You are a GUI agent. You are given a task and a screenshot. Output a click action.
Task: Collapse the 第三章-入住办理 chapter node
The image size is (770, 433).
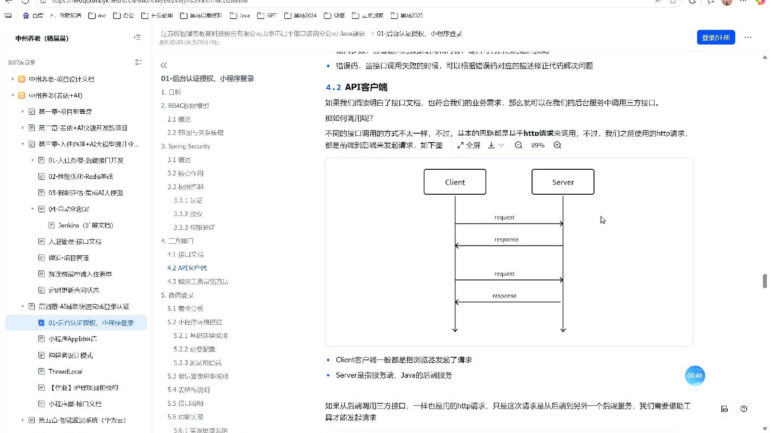pyautogui.click(x=22, y=144)
